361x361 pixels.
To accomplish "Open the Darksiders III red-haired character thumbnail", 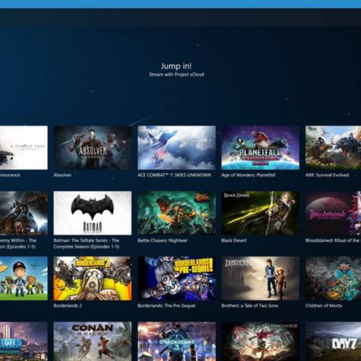I will 260,342.
